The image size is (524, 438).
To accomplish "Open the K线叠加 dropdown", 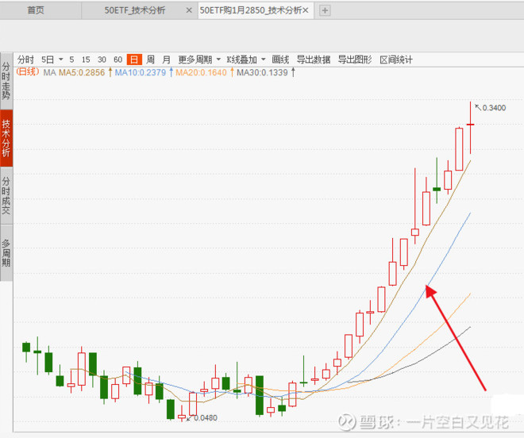I will point(245,60).
